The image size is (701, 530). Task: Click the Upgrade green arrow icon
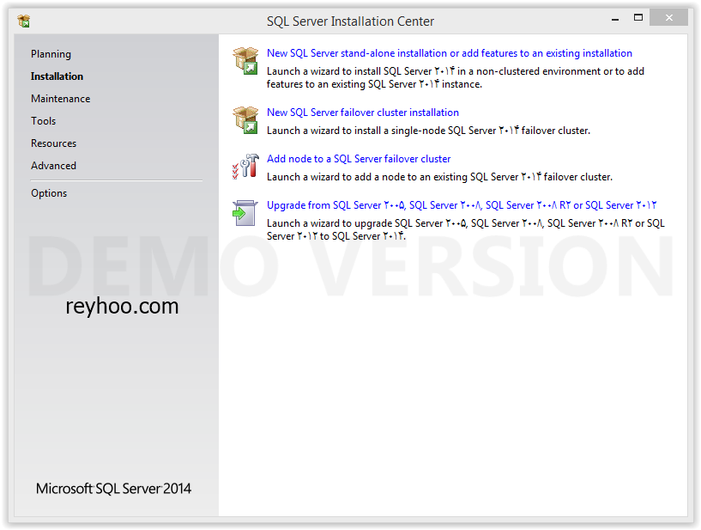pyautogui.click(x=245, y=213)
